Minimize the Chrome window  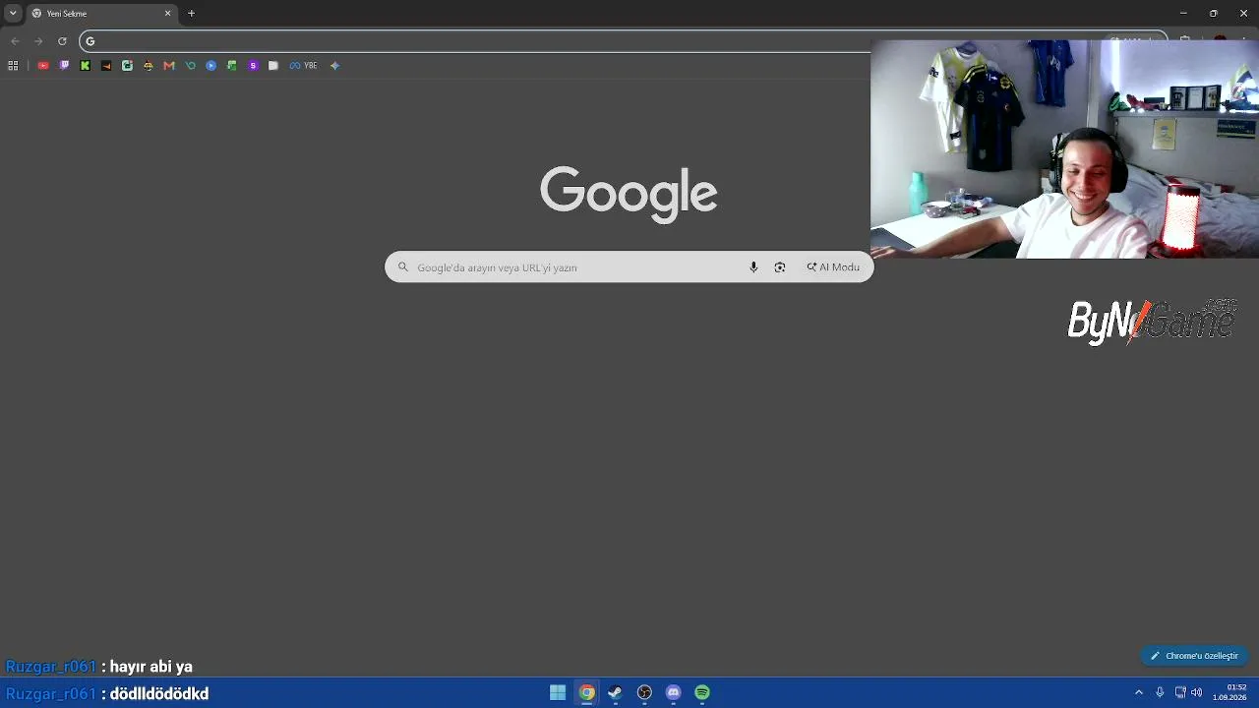coord(1183,13)
